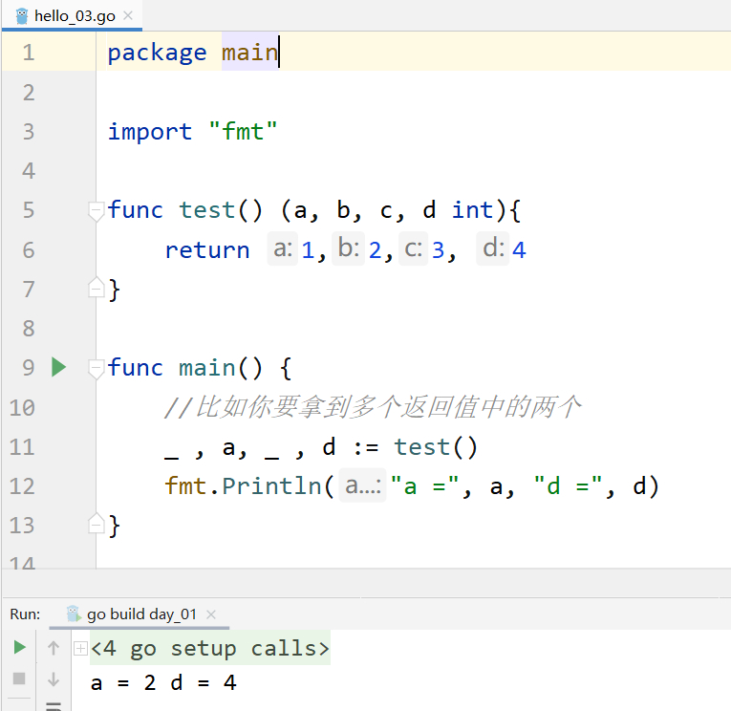Select the go build day_01 run tab
Image resolution: width=731 pixels, height=711 pixels.
click(140, 614)
